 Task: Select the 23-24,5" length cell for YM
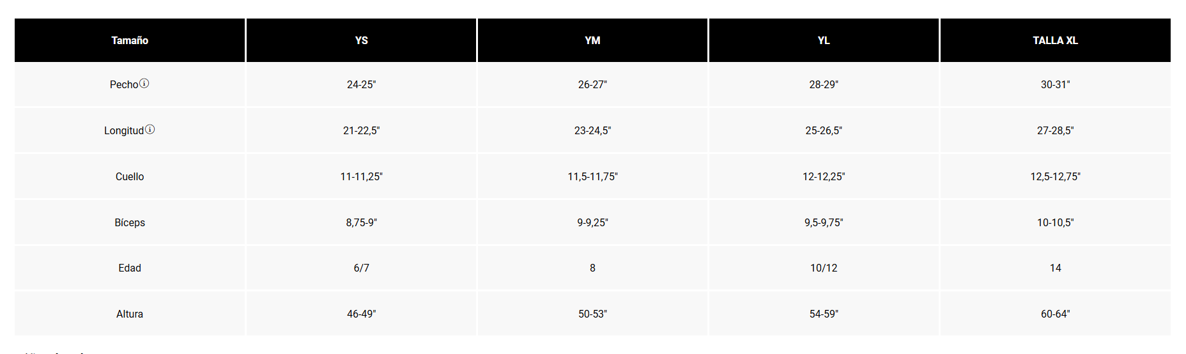(592, 130)
